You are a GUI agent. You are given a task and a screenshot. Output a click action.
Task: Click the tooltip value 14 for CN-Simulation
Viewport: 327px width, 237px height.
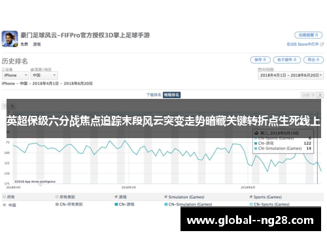(x=309, y=149)
